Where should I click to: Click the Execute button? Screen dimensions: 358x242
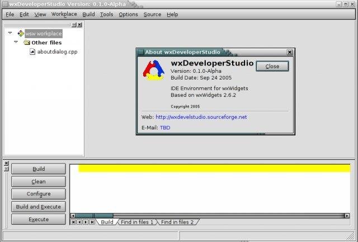click(39, 220)
